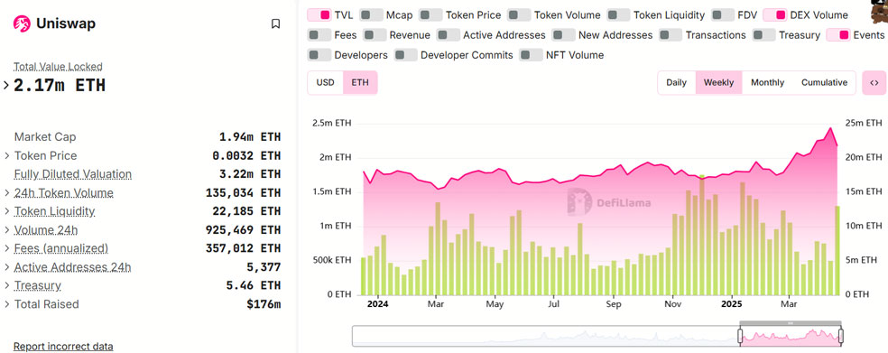Click the Market Cap value 1.94m ETH
The image size is (888, 353).
(x=250, y=137)
